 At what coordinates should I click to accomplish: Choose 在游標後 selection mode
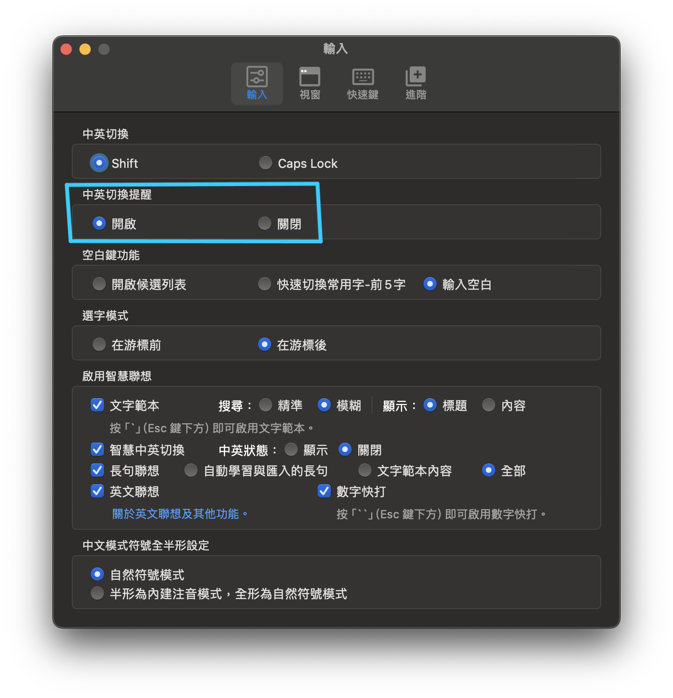(x=265, y=345)
